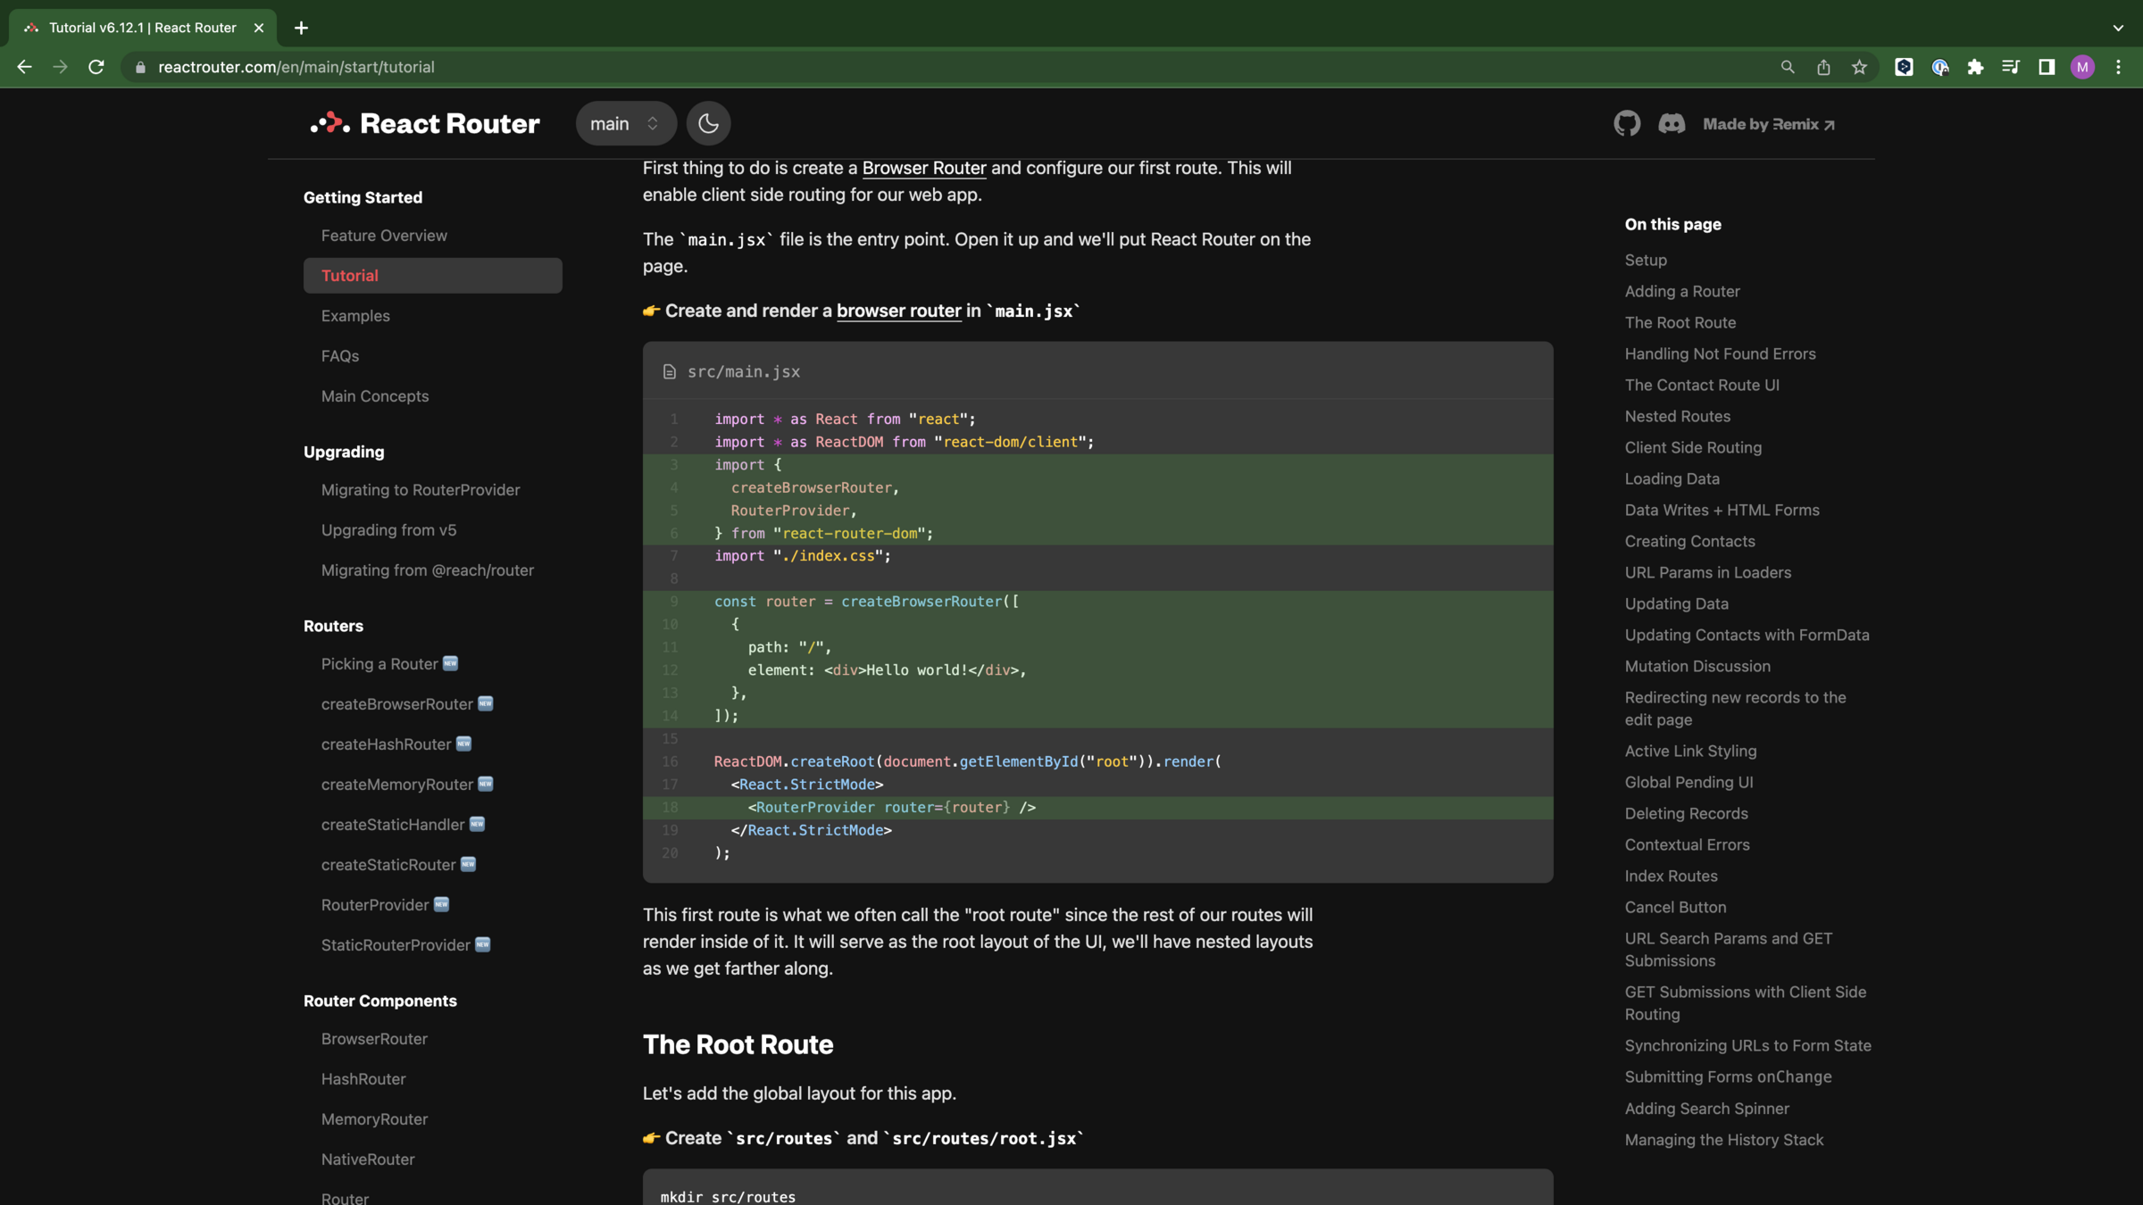The width and height of the screenshot is (2143, 1205).
Task: Open the GitHub repository icon
Action: coord(1627,123)
